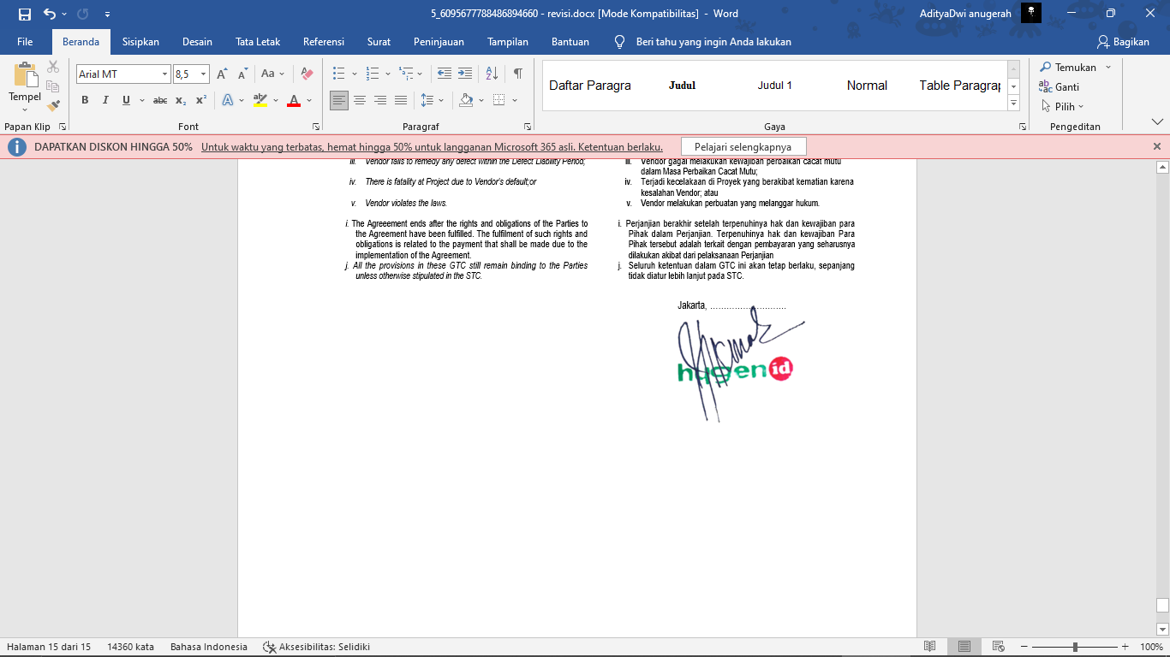Viewport: 1170px width, 657px height.
Task: Click the Grow Font size icon
Action: click(x=222, y=74)
